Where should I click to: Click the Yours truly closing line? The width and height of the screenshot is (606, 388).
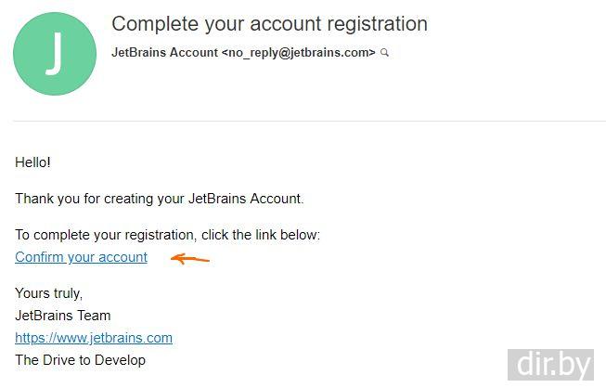coord(49,293)
